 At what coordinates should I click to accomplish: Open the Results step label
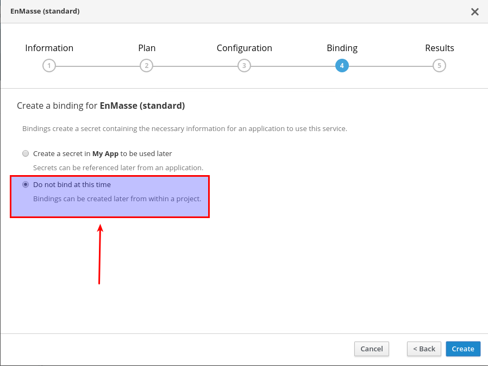point(440,48)
